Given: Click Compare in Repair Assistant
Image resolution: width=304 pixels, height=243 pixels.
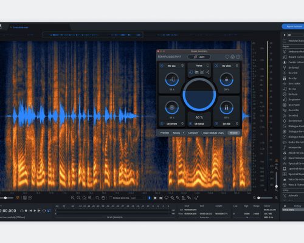Looking at the screenshot, I should pyautogui.click(x=193, y=133).
